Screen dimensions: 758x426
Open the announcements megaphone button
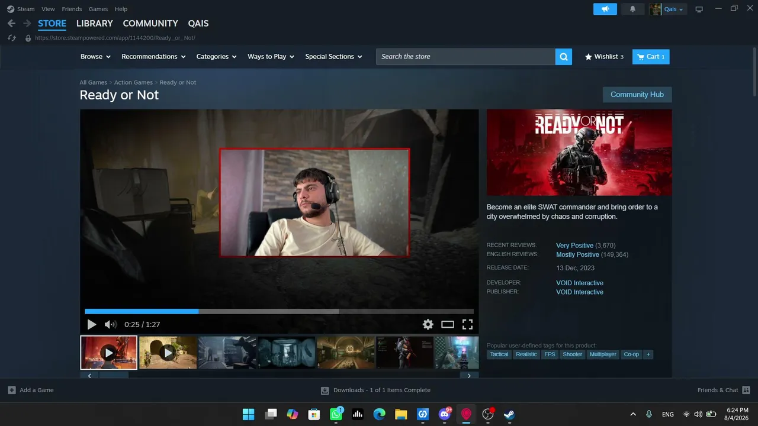605,9
